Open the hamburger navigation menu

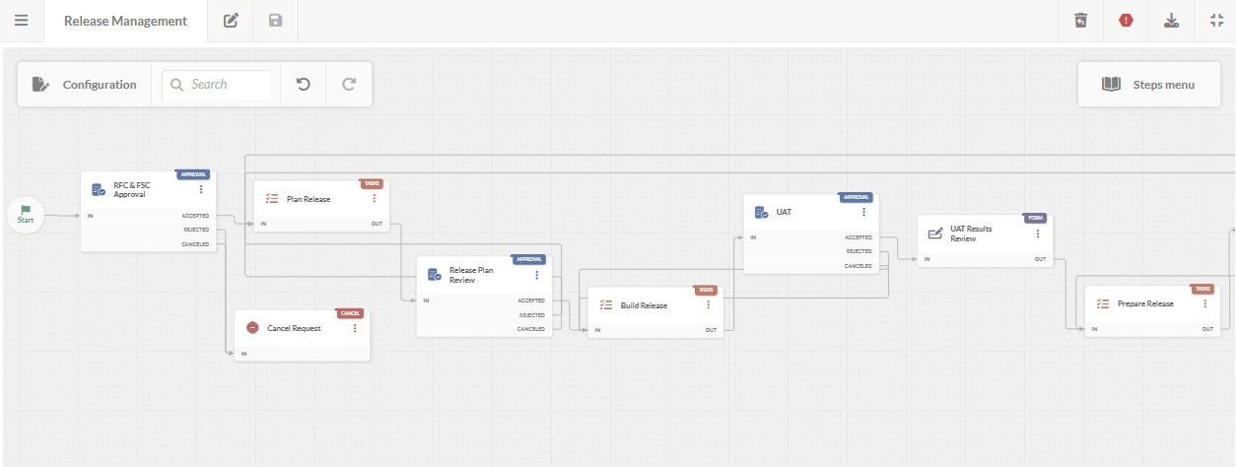coord(21,21)
